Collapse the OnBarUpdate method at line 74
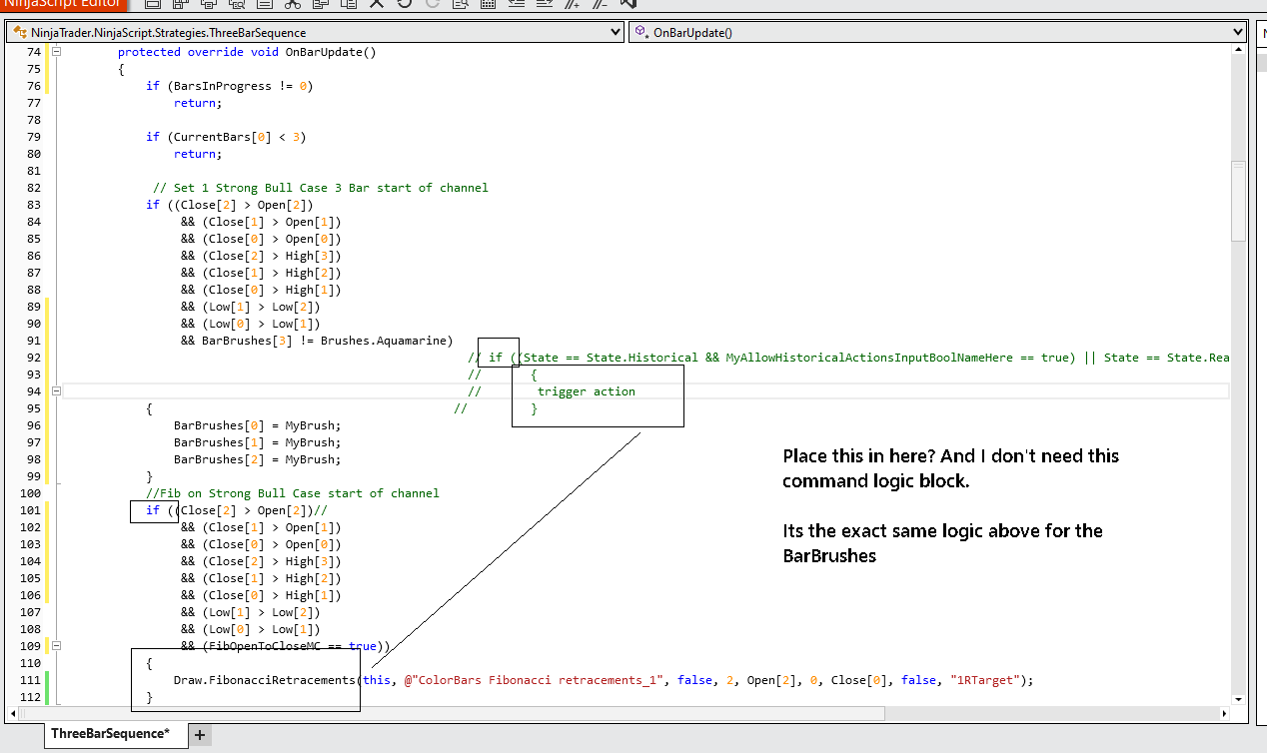 click(x=57, y=52)
